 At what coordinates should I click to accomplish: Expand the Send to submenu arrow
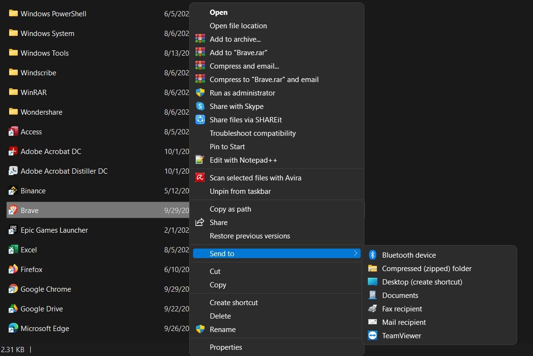tap(355, 253)
